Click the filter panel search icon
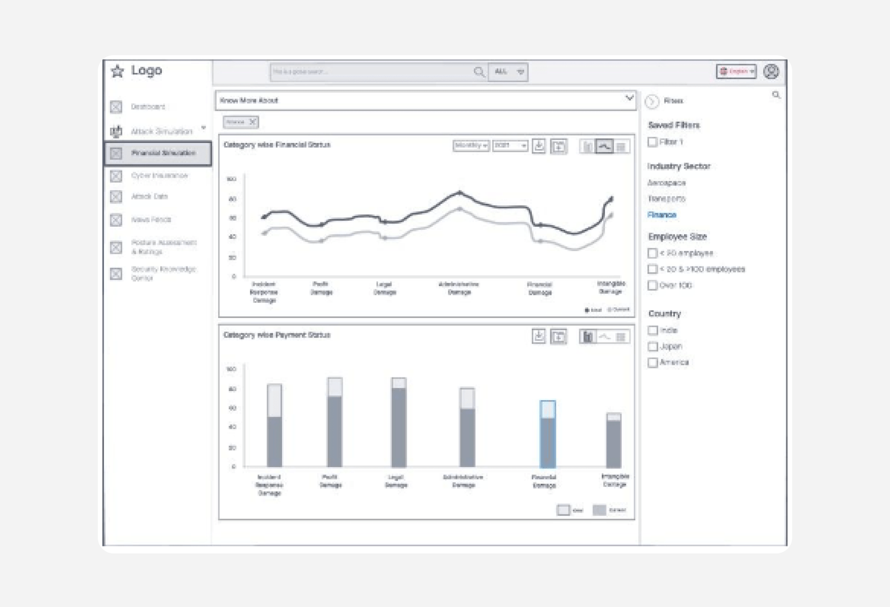 [776, 95]
